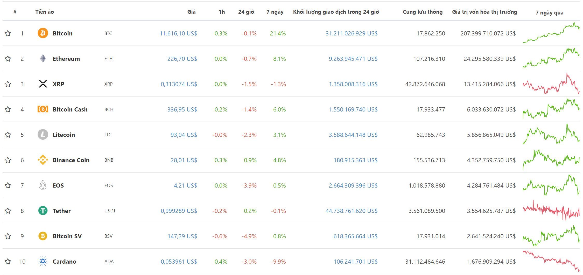The image size is (583, 275).
Task: Sort by the Giá column header
Action: pos(191,12)
